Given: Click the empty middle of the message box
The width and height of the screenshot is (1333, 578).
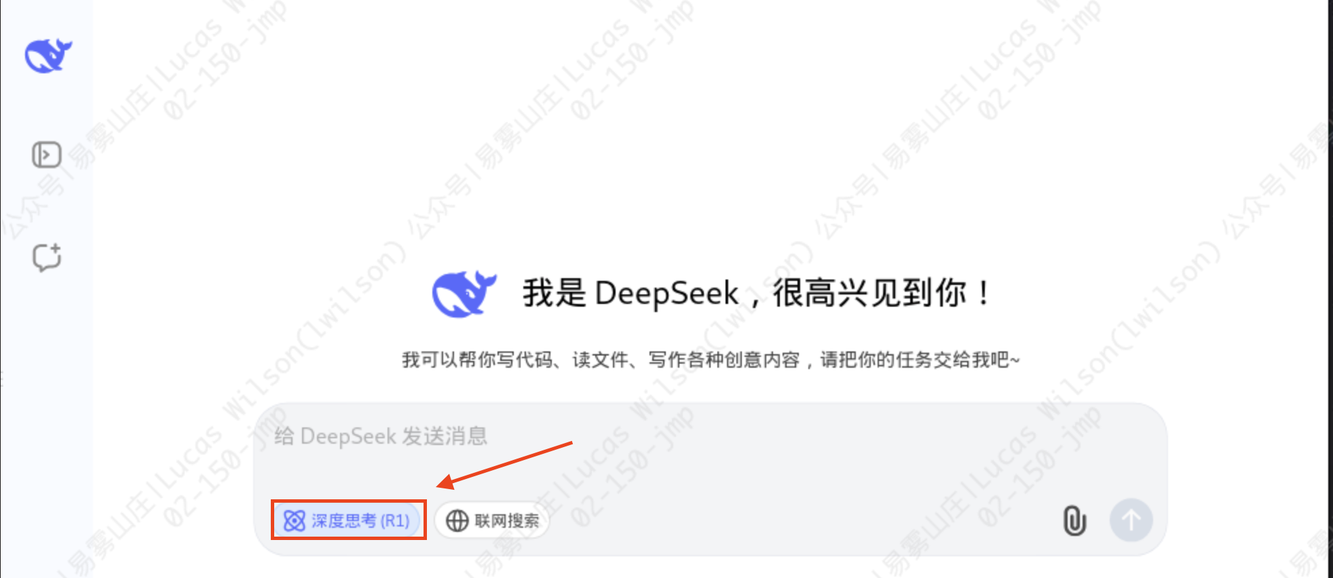Looking at the screenshot, I should [710, 468].
